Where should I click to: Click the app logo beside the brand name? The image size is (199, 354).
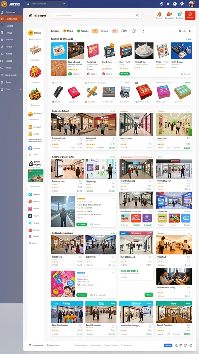pos(4,4)
